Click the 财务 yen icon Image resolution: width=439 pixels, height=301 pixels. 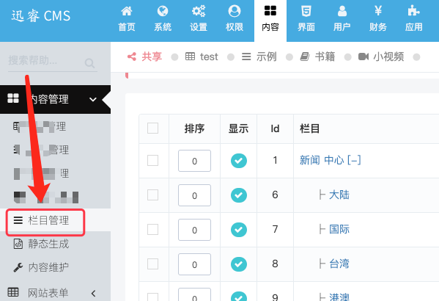point(378,11)
